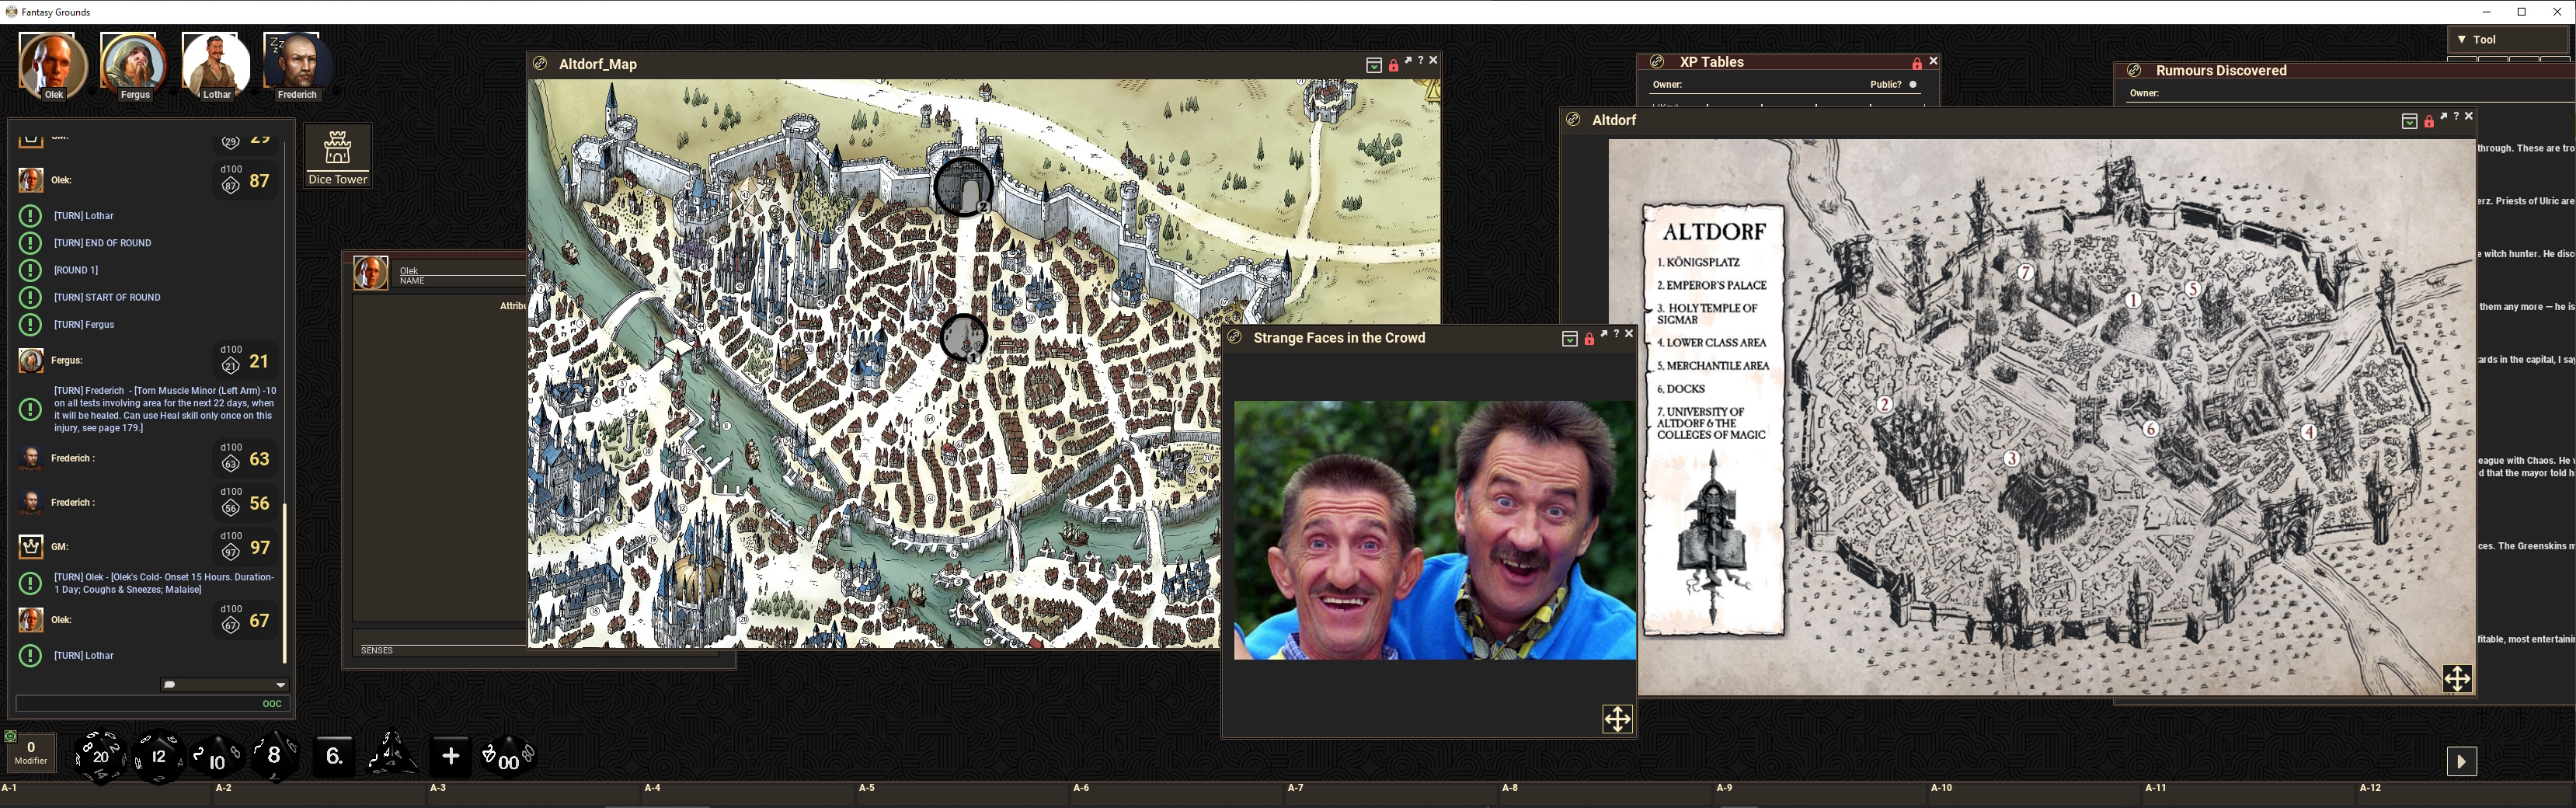Open help for Strange Faces window
This screenshot has width=2576, height=808.
point(1616,335)
